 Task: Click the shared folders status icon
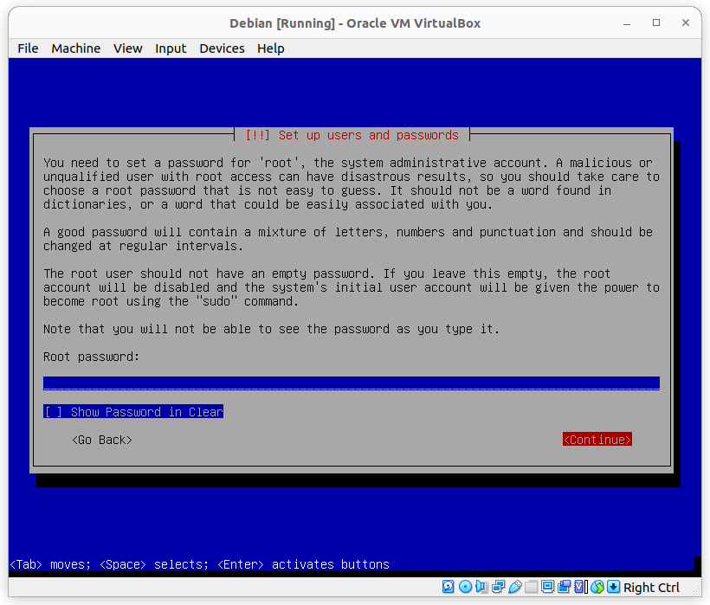coord(531,587)
